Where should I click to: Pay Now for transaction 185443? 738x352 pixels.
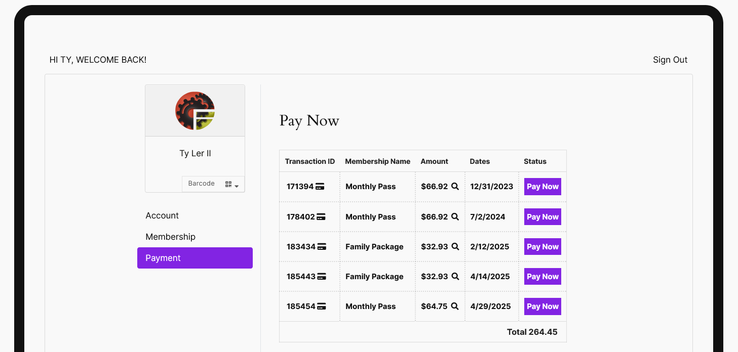click(542, 277)
